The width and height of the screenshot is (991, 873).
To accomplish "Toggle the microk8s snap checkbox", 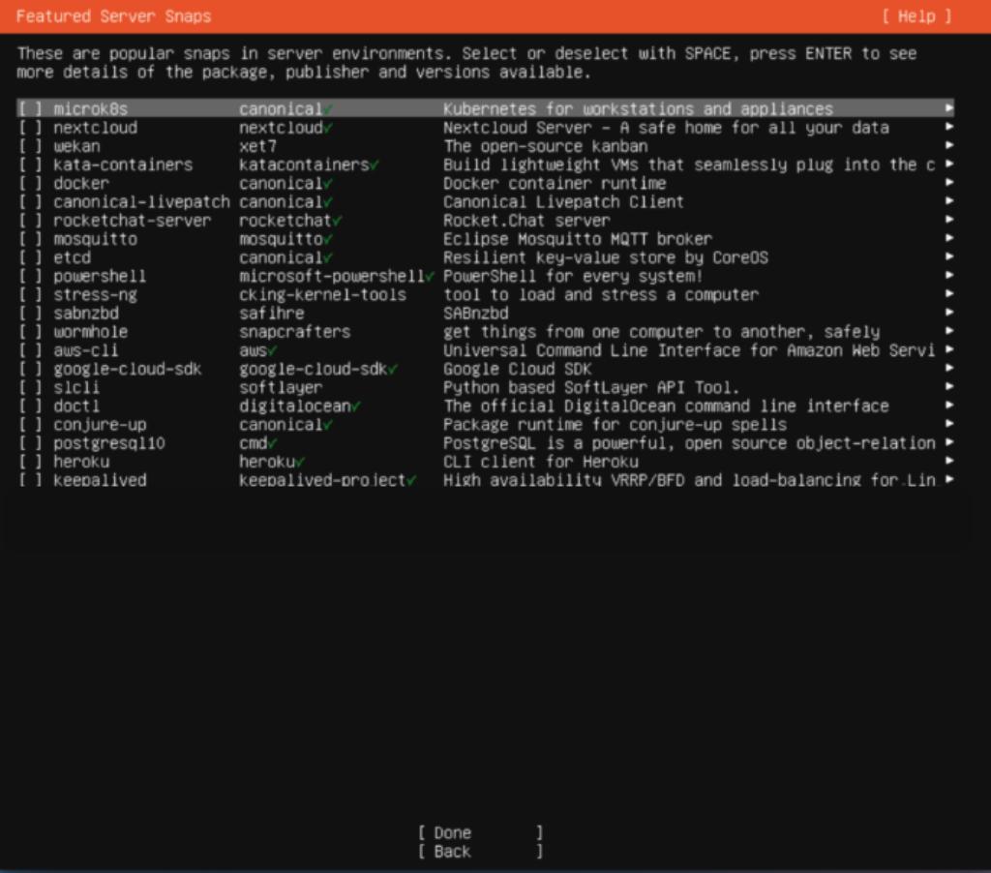I will pyautogui.click(x=30, y=109).
